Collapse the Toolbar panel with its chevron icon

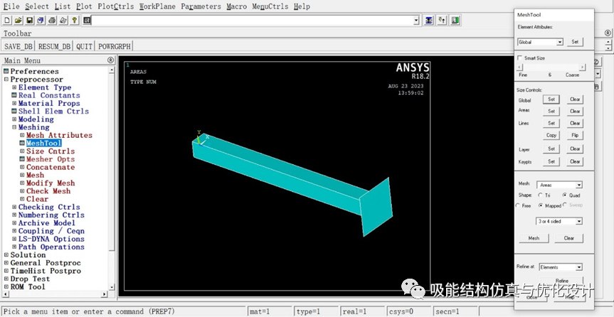607,33
